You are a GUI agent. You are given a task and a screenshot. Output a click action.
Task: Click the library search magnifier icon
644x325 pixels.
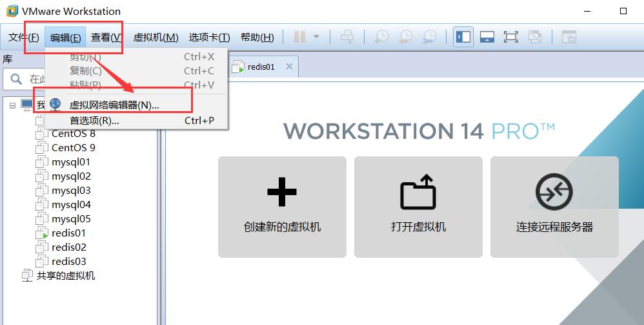click(x=16, y=79)
